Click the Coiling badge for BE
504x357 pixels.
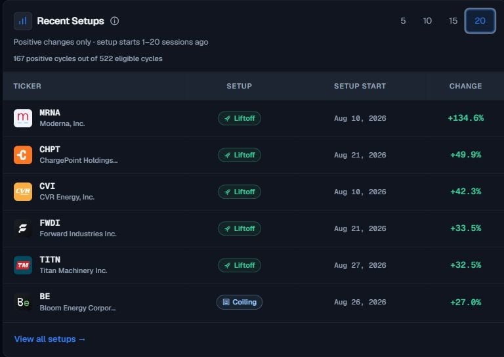click(x=240, y=302)
